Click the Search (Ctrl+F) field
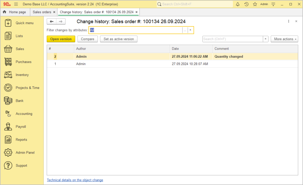This screenshot has width=303, height=185. (233, 39)
